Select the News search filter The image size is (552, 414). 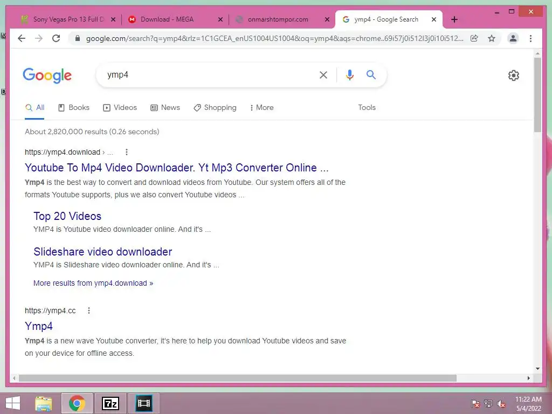165,108
